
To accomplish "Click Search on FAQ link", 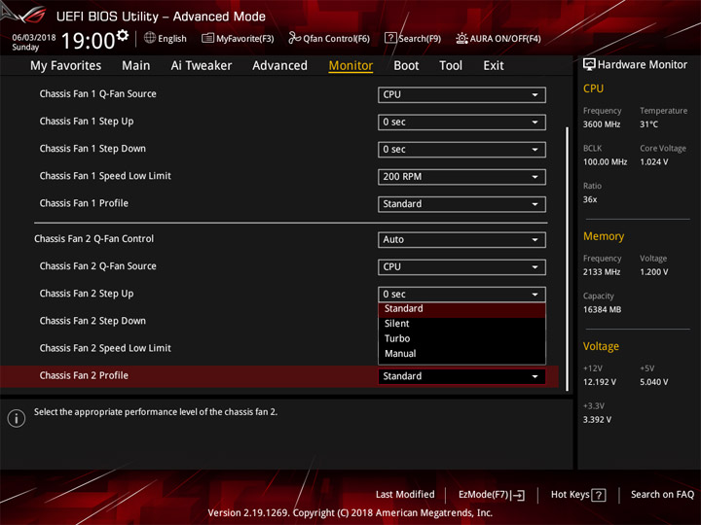I will click(x=662, y=495).
